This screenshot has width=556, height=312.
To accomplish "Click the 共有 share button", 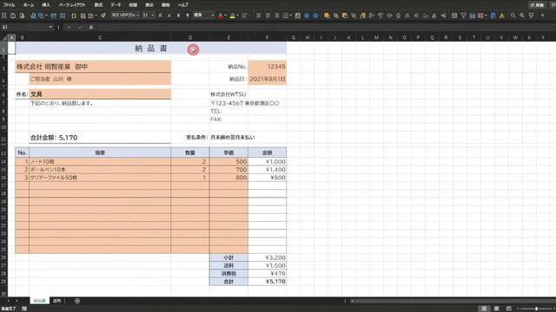I will click(x=537, y=5).
